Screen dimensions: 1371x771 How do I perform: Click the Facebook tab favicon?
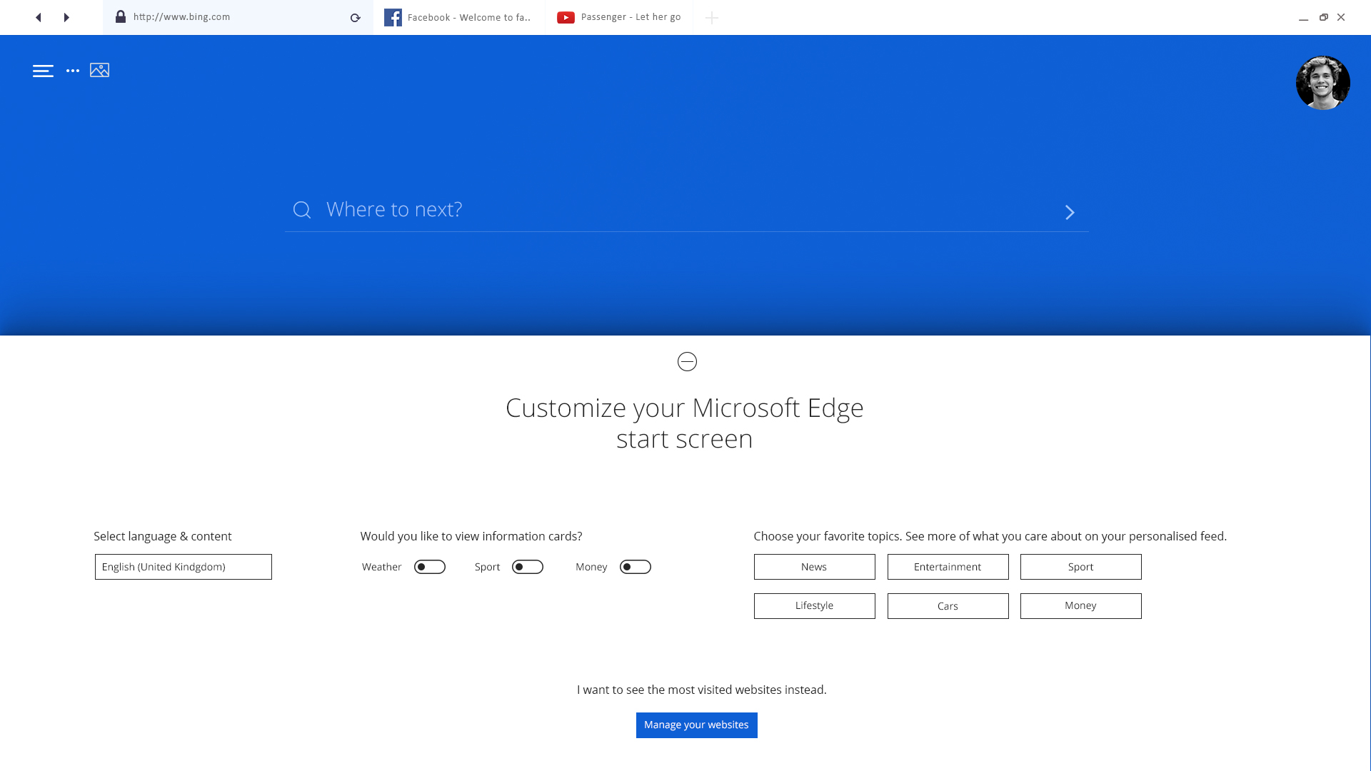[393, 17]
